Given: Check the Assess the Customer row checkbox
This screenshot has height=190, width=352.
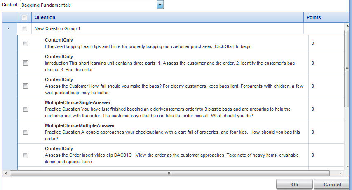Looking at the screenshot, I should 26,86.
